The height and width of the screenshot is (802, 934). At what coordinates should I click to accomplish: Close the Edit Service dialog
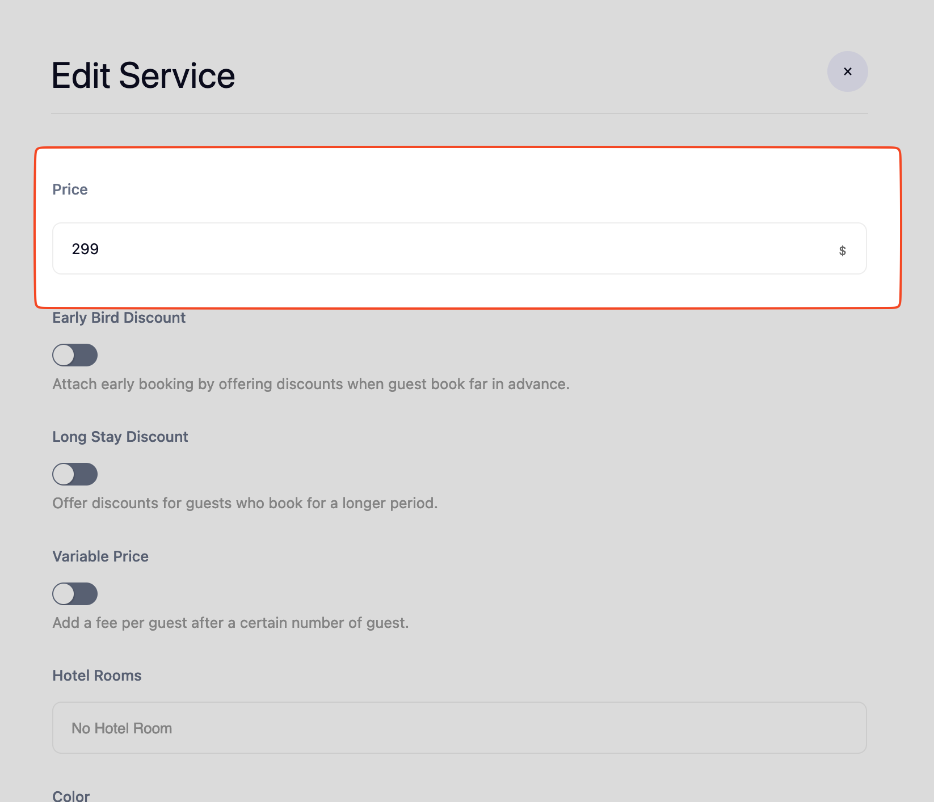point(847,71)
